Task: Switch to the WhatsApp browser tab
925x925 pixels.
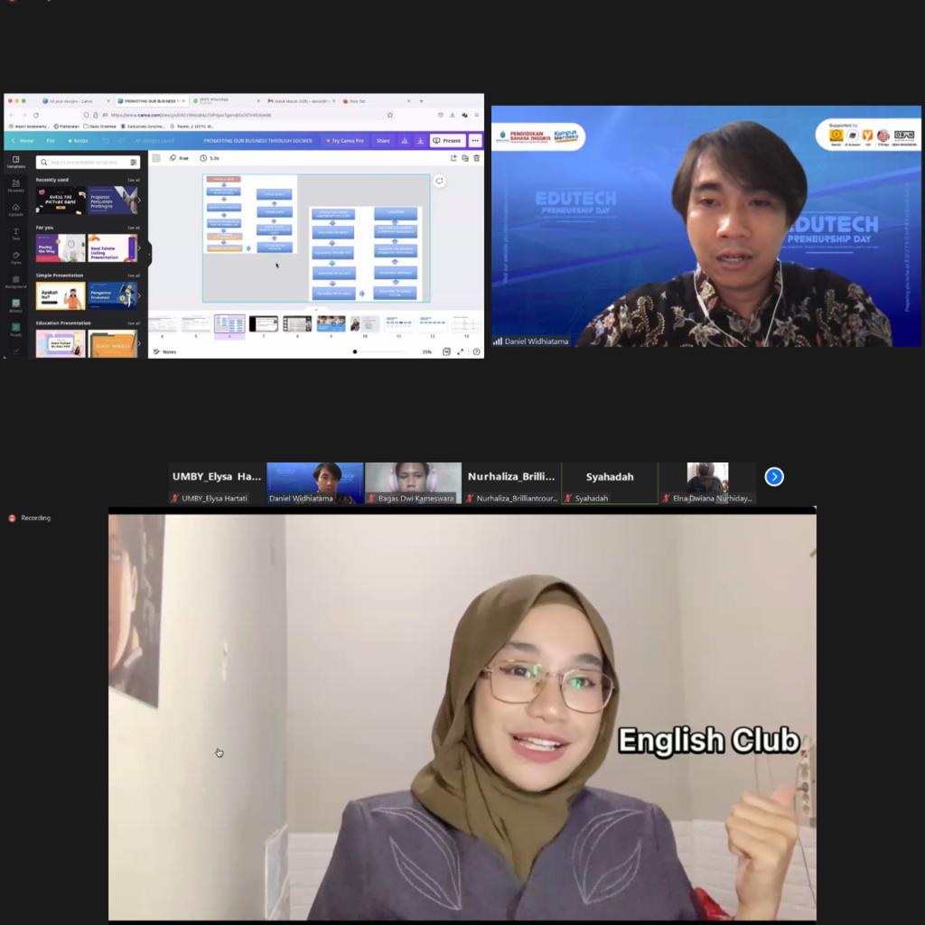Action: coord(228,101)
